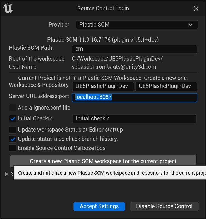The width and height of the screenshot is (206, 219).
Task: Click Disable Source Control button
Action: coord(164,206)
